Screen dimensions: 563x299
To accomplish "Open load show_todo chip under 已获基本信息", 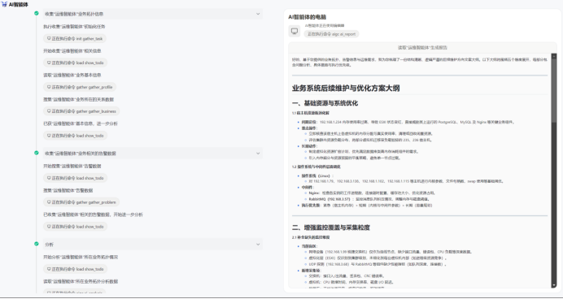I will (x=75, y=136).
